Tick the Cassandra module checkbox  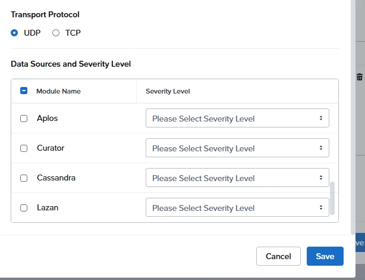coord(24,178)
